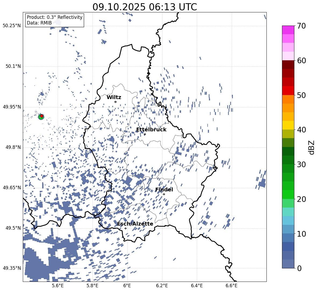Pick the slate blue 0-2 dBZ color band
Screen dimensions: 318x291
pos(288,264)
